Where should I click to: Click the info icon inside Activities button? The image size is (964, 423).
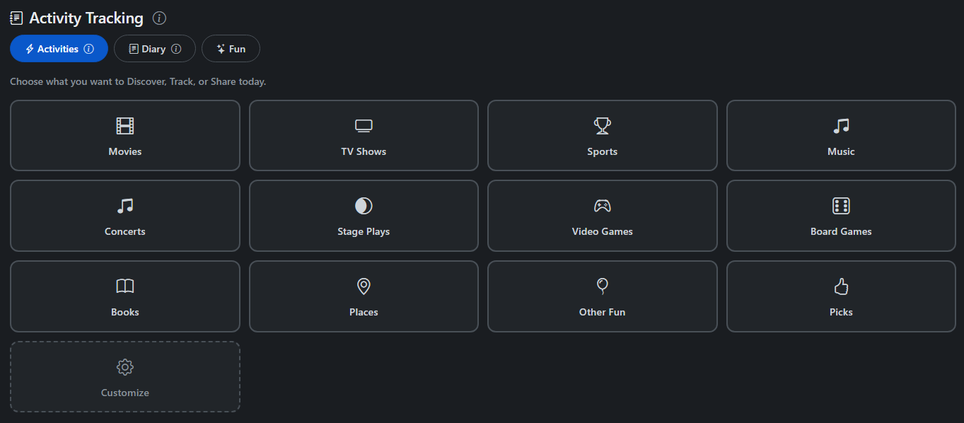(x=88, y=48)
